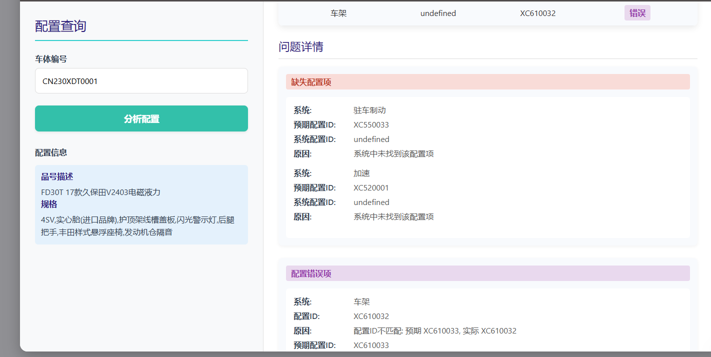Click the 4SV specification text block
This screenshot has width=711, height=357.
point(137,226)
